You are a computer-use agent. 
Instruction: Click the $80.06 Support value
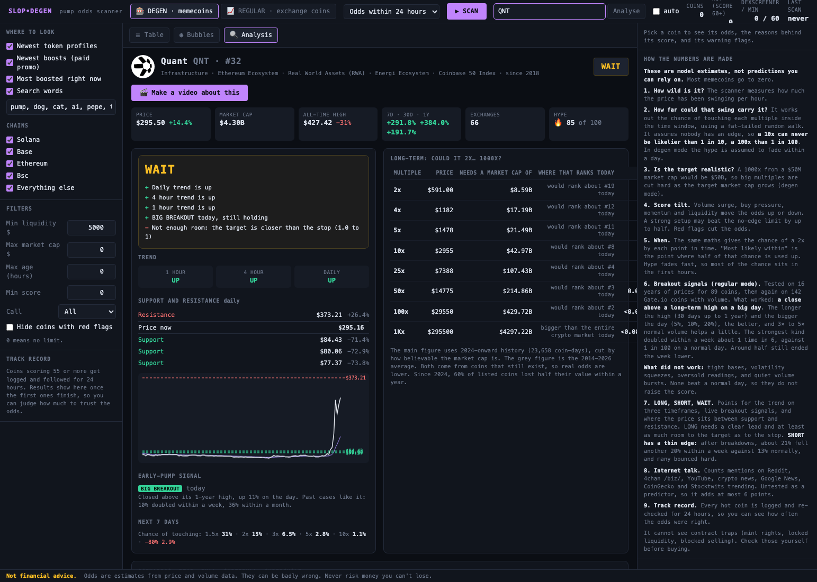[331, 352]
